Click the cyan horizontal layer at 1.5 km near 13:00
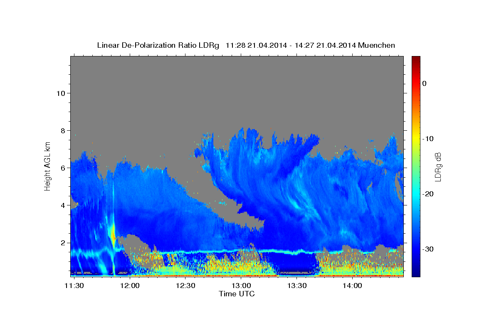 [x=241, y=251]
